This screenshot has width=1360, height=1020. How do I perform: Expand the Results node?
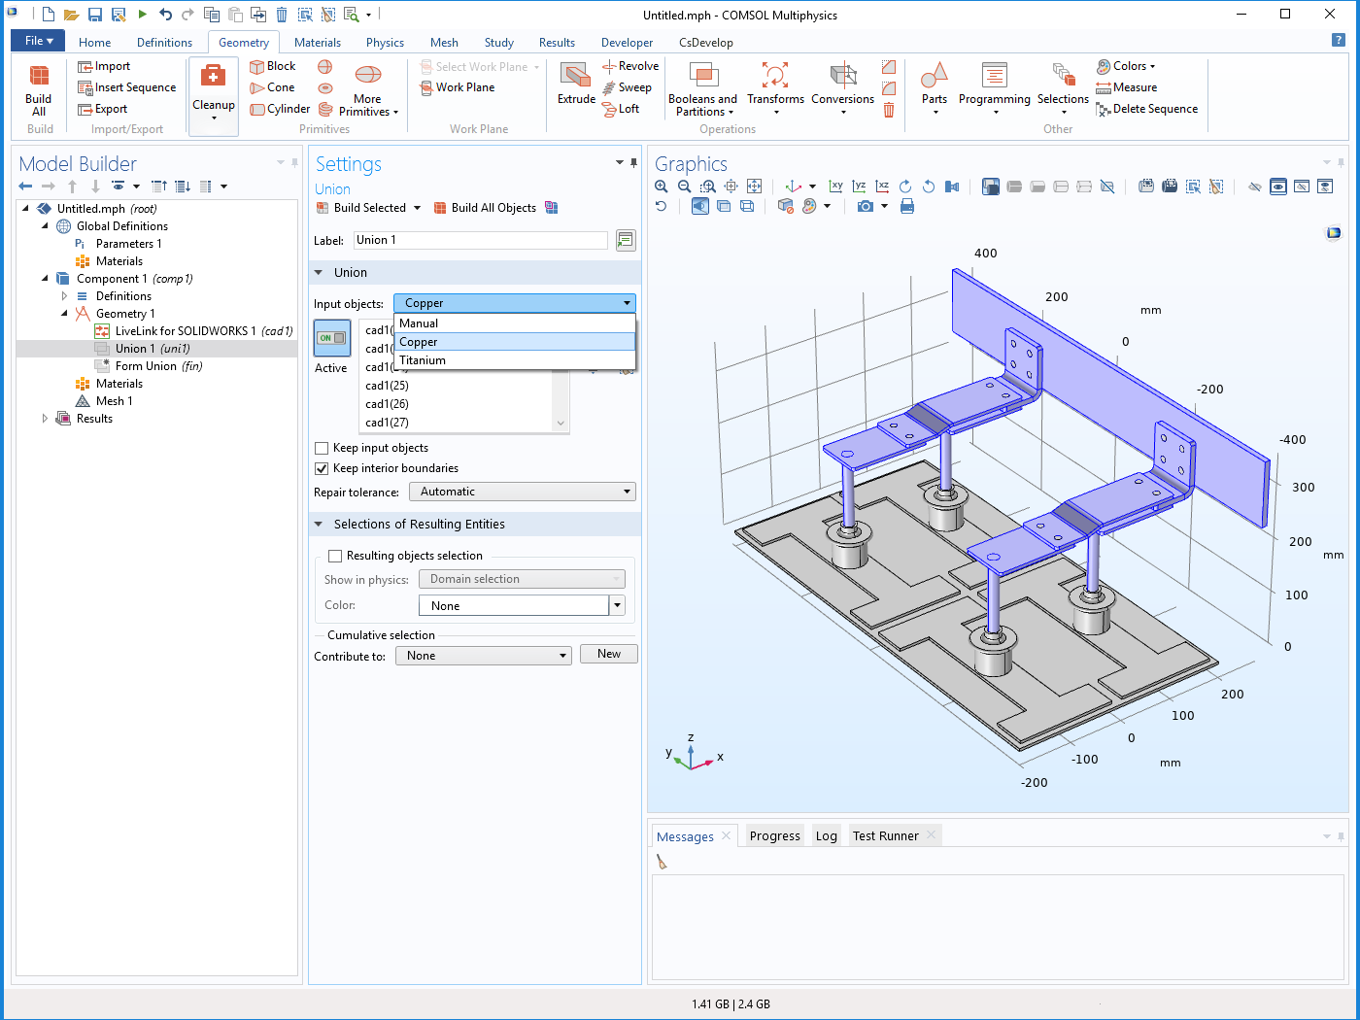[x=45, y=419]
